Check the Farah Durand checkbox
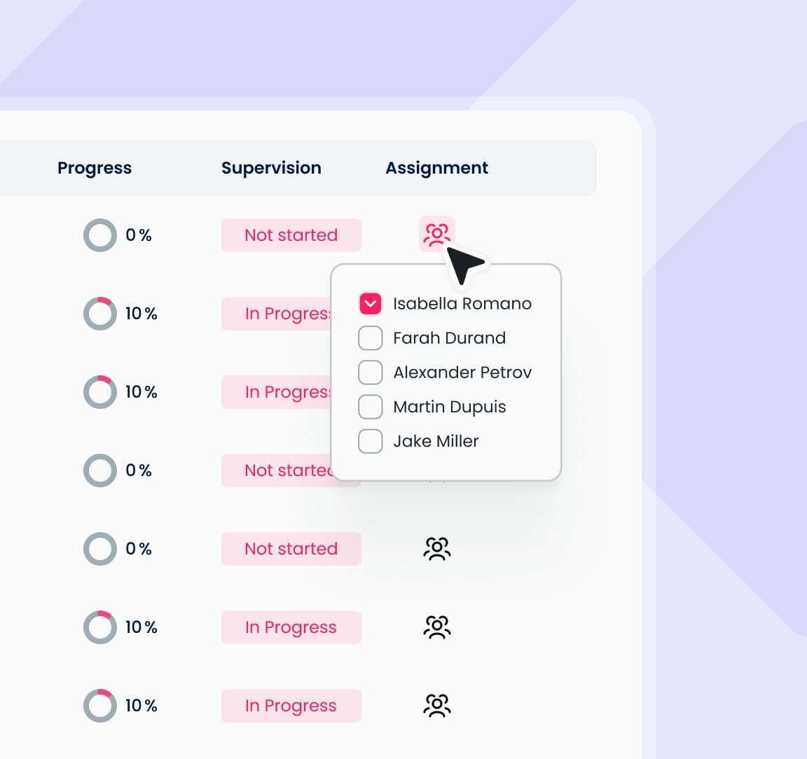Screen dimensions: 807x759 (370, 337)
